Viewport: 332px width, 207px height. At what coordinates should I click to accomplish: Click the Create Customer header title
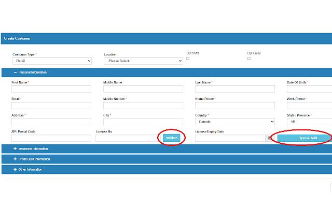[17, 38]
